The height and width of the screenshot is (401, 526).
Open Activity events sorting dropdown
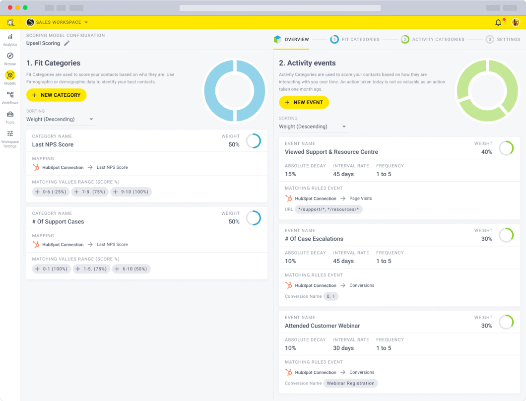coord(313,127)
